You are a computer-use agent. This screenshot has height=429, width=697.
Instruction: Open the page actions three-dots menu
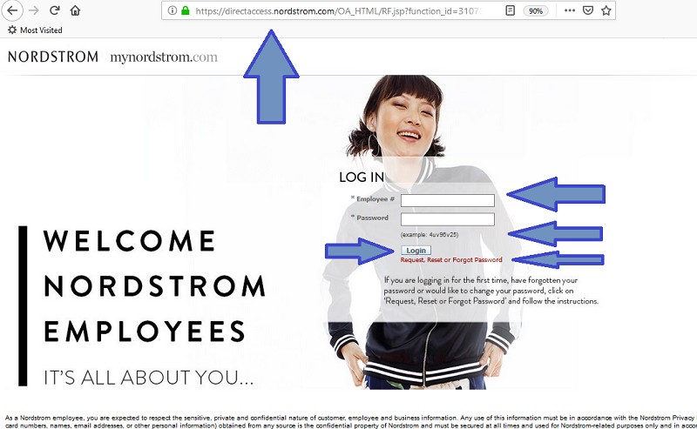[x=570, y=10]
